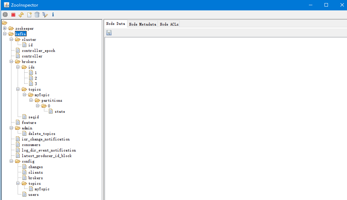Open the Node ACLs tab
The width and height of the screenshot is (347, 200).
[x=169, y=24]
